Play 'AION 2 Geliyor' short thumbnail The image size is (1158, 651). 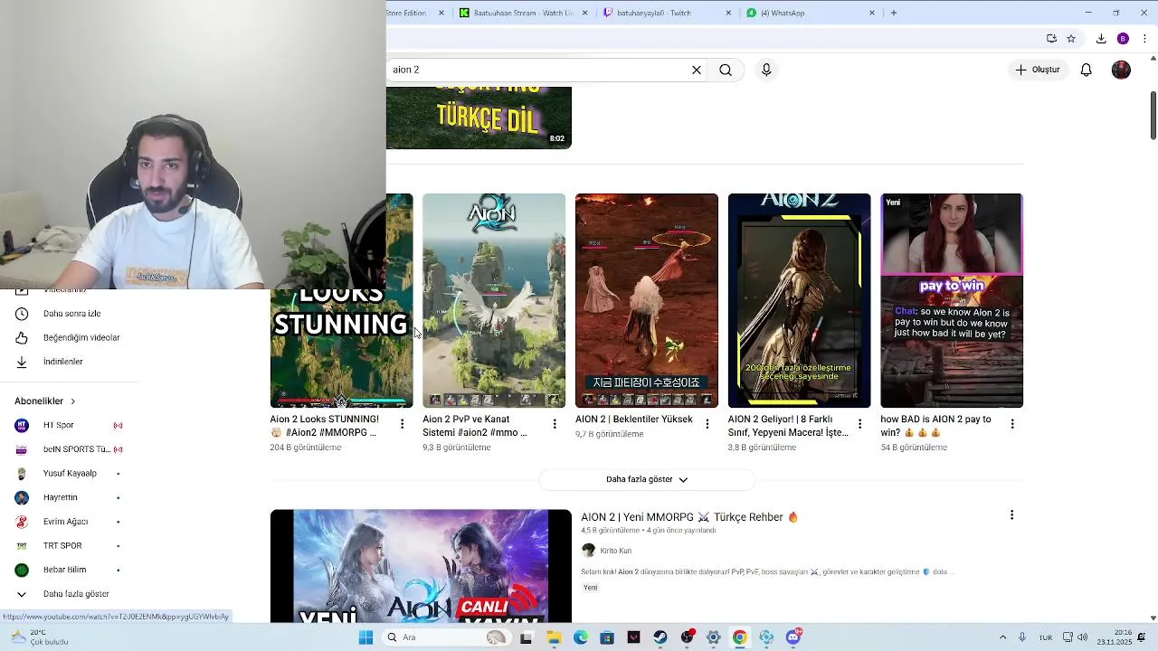(x=800, y=300)
